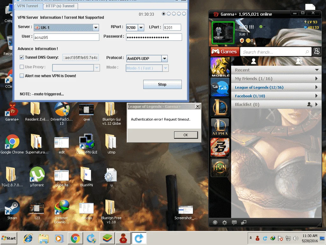Click the Tunnel DNS Query address field

pyautogui.click(x=80, y=57)
